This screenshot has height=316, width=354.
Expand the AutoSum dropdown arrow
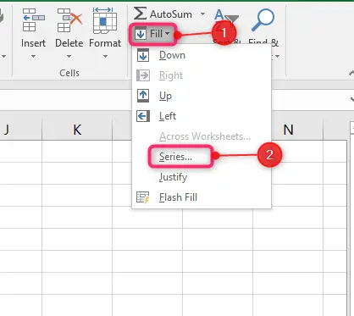coord(202,14)
